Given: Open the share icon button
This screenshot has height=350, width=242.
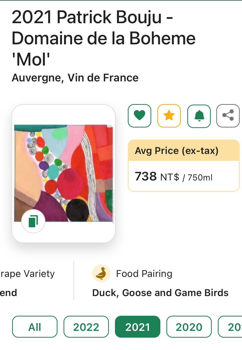Looking at the screenshot, I should click(x=228, y=116).
